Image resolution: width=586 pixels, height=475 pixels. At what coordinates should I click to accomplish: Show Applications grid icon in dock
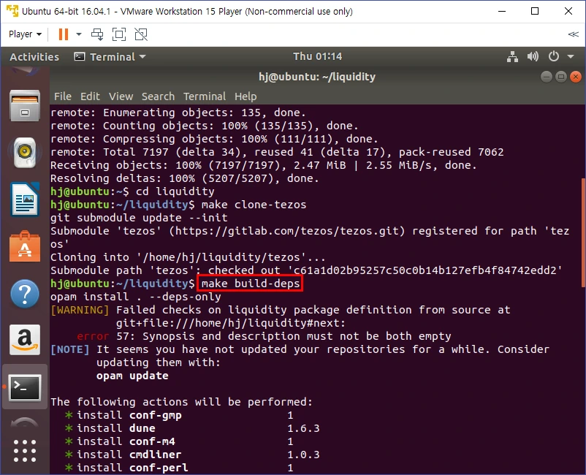[x=25, y=451]
